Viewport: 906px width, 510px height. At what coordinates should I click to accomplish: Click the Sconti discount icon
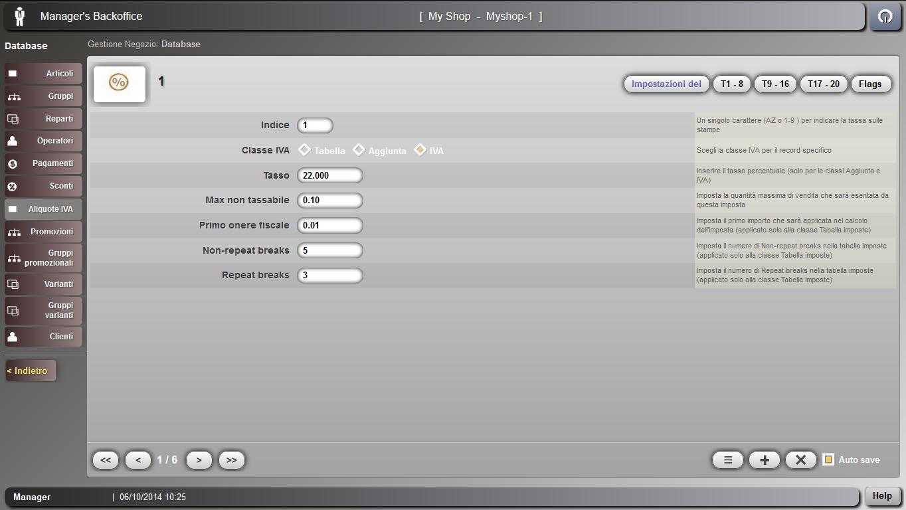(x=12, y=187)
